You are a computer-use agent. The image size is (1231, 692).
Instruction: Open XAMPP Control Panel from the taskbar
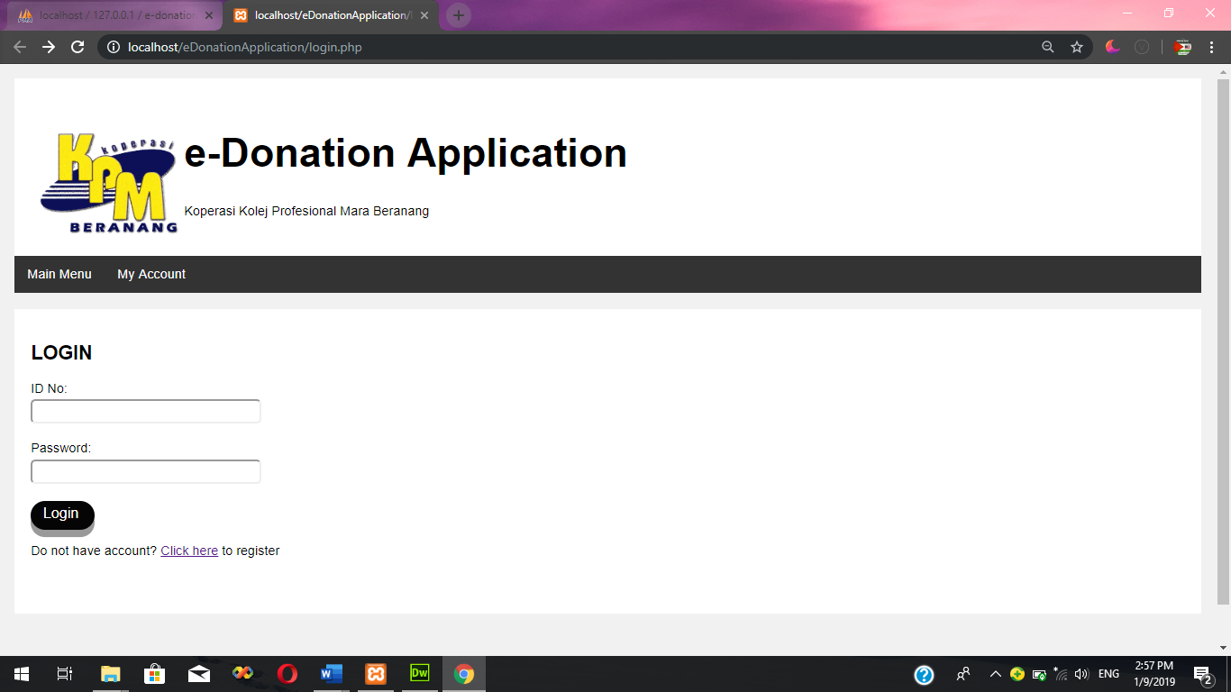(375, 673)
